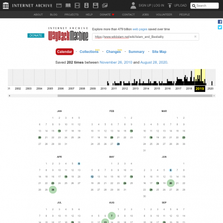Clear the URL field with X
The image size is (223, 223).
point(195,37)
